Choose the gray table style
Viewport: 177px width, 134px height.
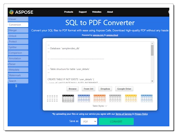pyautogui.click(x=115, y=98)
